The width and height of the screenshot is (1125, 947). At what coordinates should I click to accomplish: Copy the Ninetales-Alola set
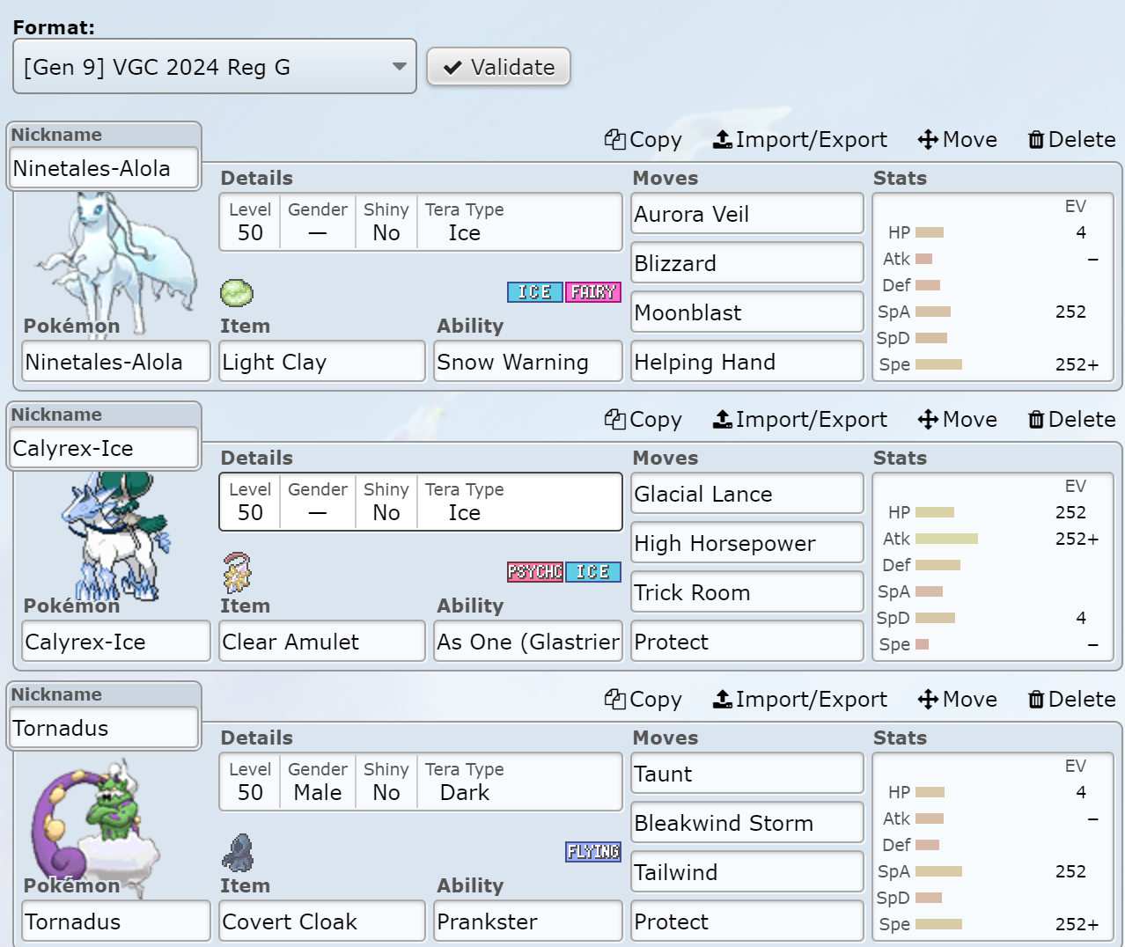click(x=643, y=140)
